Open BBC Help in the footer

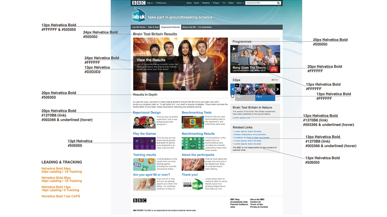(235, 199)
